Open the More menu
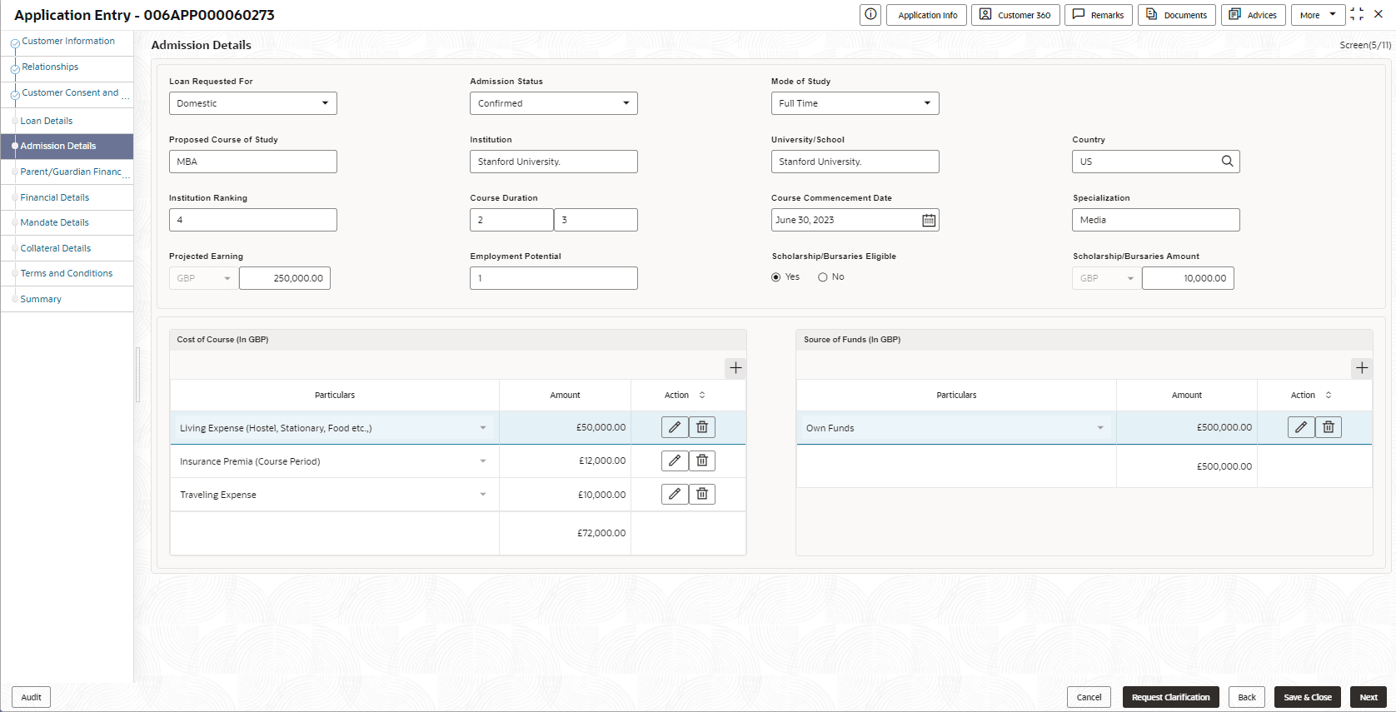This screenshot has width=1396, height=712. 1318,15
